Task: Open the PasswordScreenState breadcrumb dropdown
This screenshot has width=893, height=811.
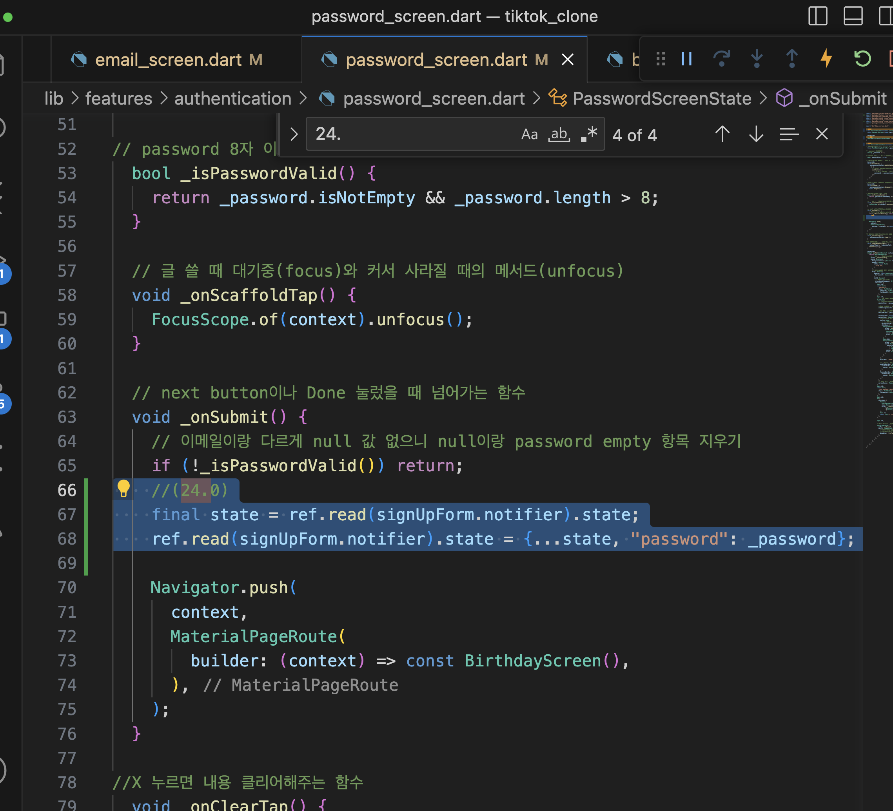Action: [x=661, y=98]
